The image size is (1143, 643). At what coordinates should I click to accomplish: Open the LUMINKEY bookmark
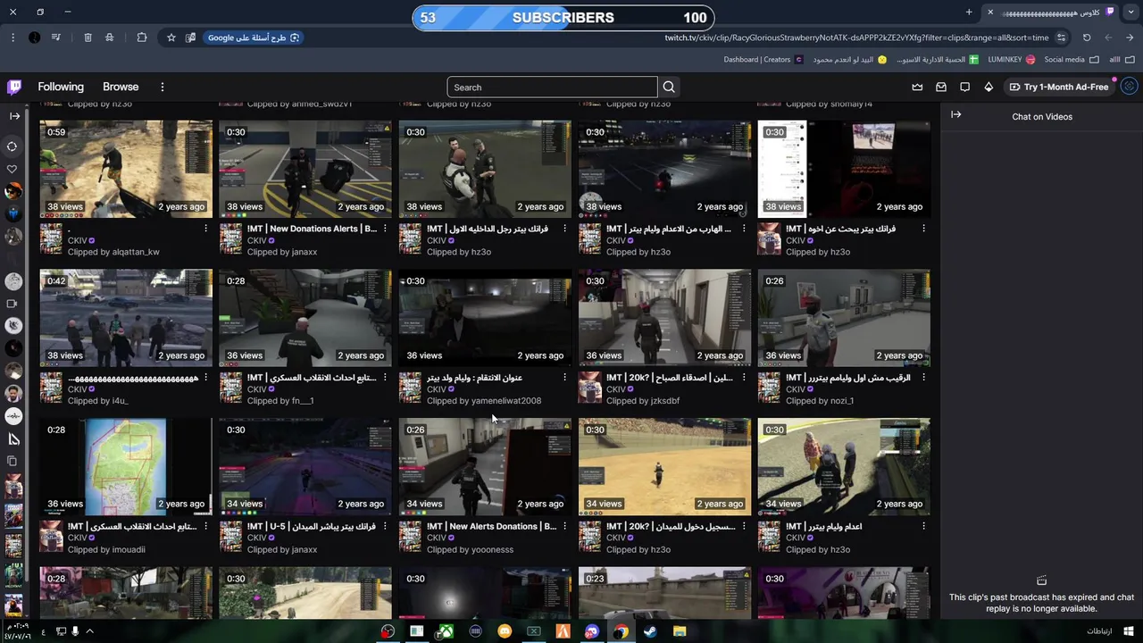click(1012, 60)
